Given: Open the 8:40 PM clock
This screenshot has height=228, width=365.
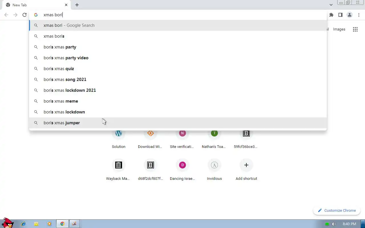Looking at the screenshot, I should tap(349, 224).
